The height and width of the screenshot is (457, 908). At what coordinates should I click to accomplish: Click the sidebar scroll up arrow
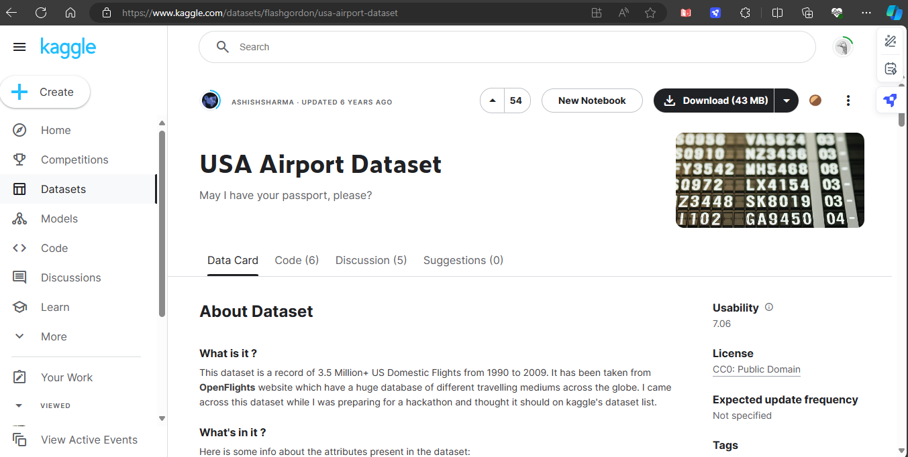(x=162, y=123)
